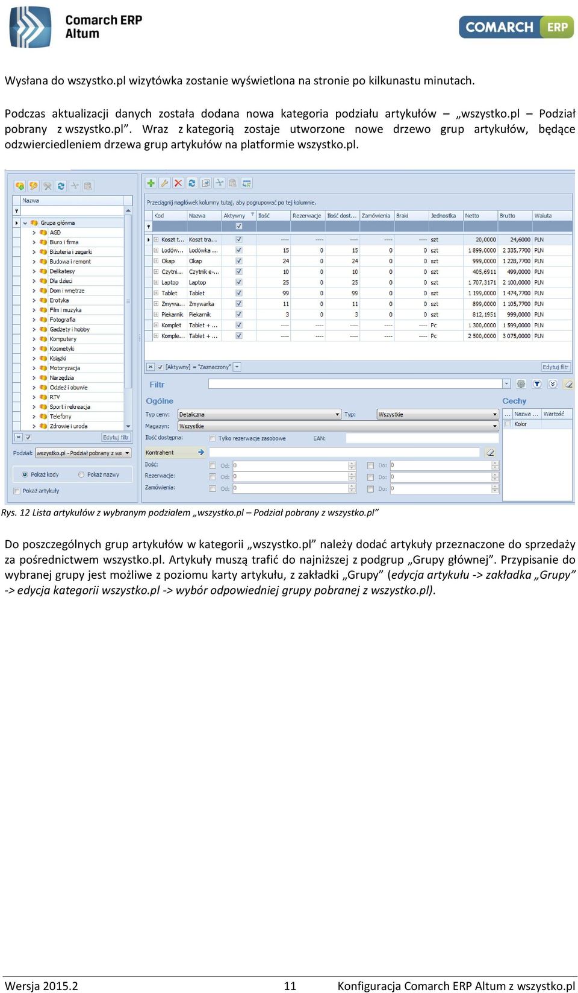Screen dimensions: 578x993
Task: Click the gear filter-builder icon by Filtr
Action: (521, 384)
